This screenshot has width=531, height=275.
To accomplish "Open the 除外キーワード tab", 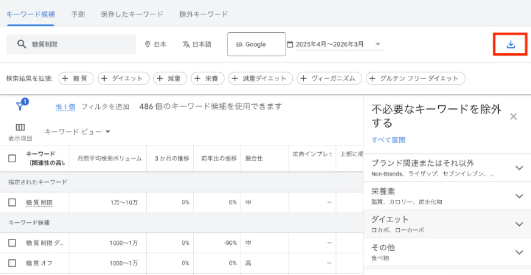I will 203,14.
